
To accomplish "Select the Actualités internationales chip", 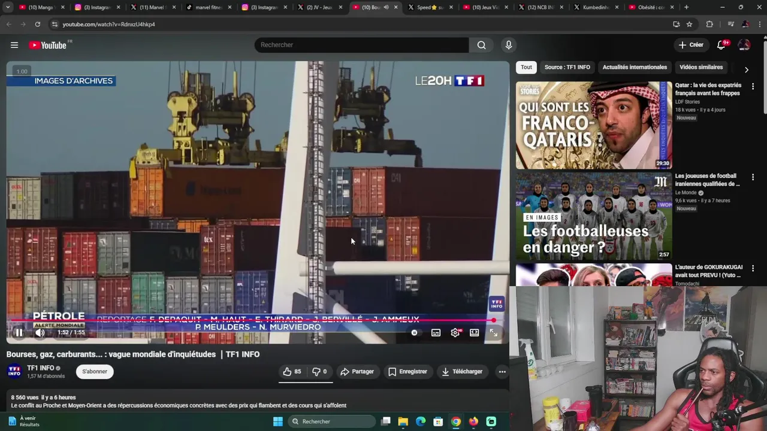I will [x=635, y=67].
